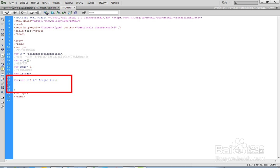Click the browser compatibility check icon

(x=70, y=13)
